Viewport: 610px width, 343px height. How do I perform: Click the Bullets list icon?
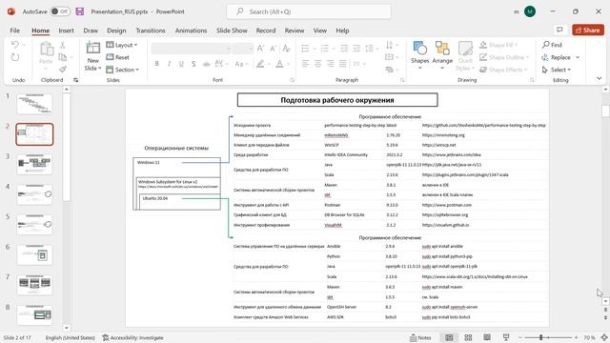pyautogui.click(x=305, y=49)
